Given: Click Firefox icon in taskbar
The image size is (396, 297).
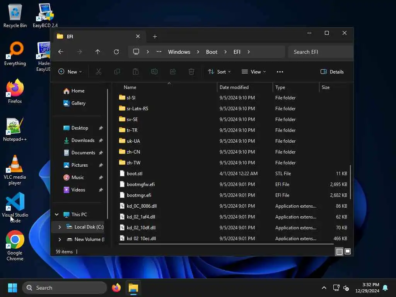Looking at the screenshot, I should pos(116,288).
